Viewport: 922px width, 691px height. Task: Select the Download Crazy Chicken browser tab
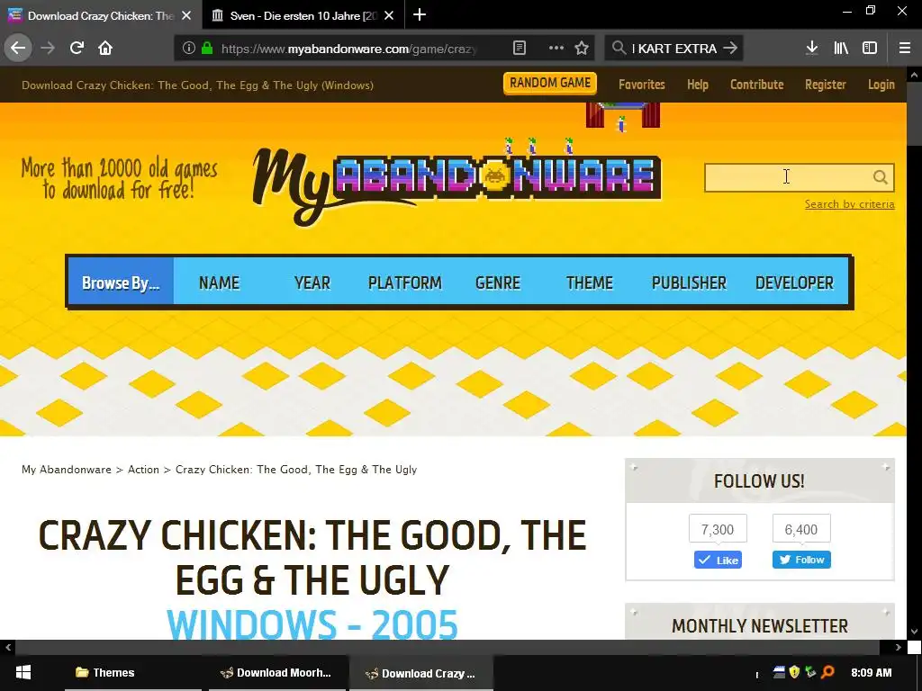(x=101, y=15)
